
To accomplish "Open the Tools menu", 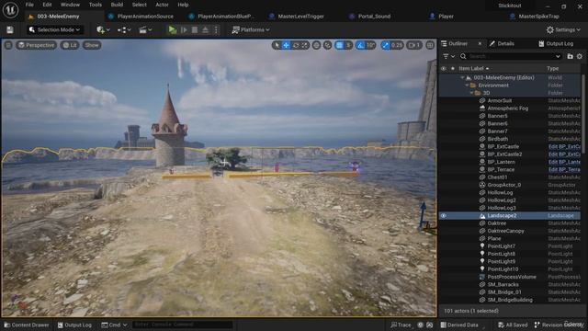I will (96, 5).
